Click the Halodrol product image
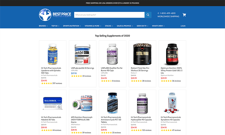Viewport: 225px width, 135px height. [53, 103]
